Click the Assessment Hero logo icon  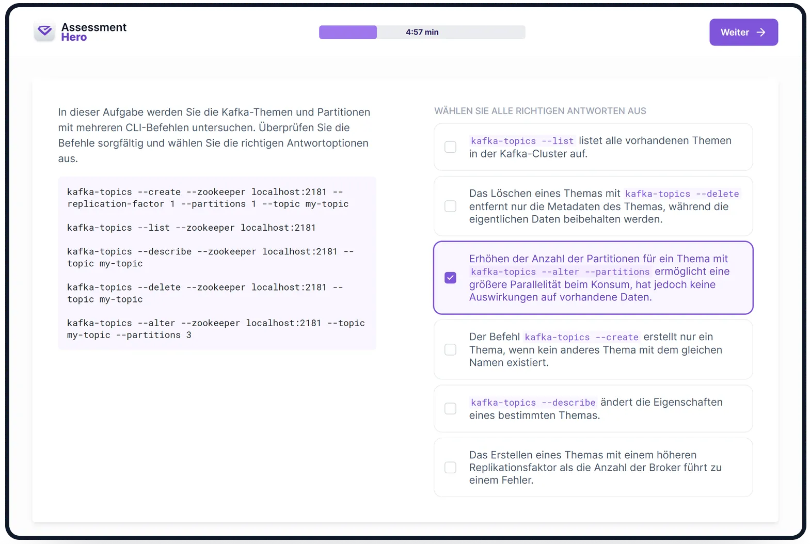tap(45, 31)
